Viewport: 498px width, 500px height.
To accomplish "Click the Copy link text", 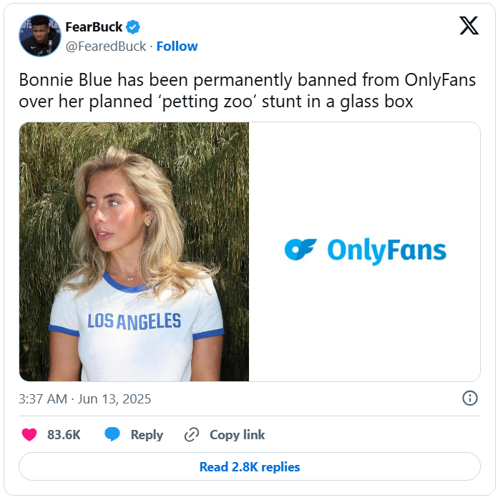I will pyautogui.click(x=237, y=435).
